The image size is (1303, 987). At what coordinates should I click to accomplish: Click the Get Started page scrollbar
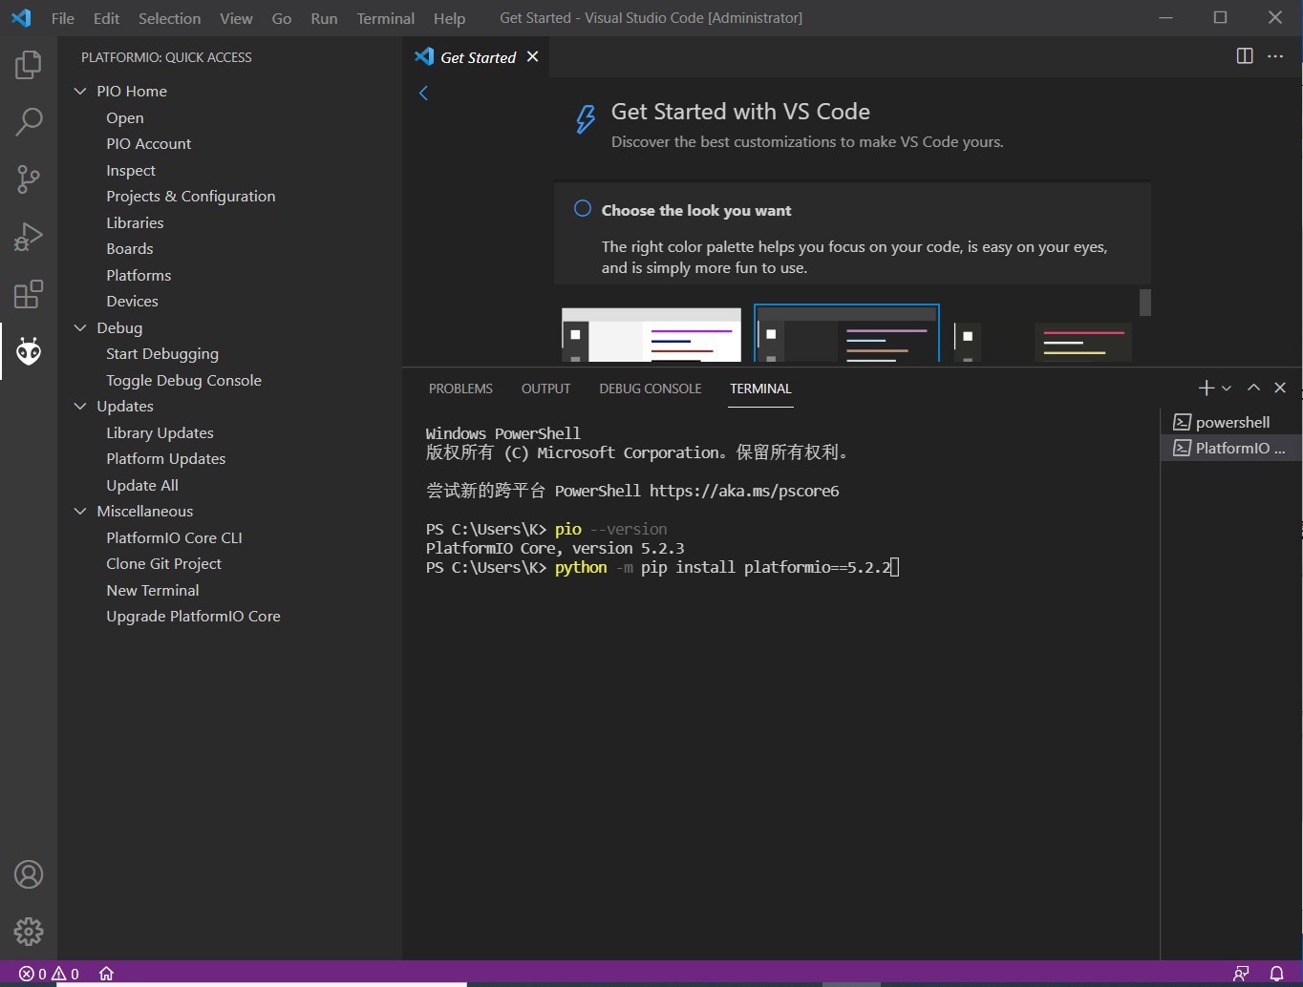(x=1145, y=302)
